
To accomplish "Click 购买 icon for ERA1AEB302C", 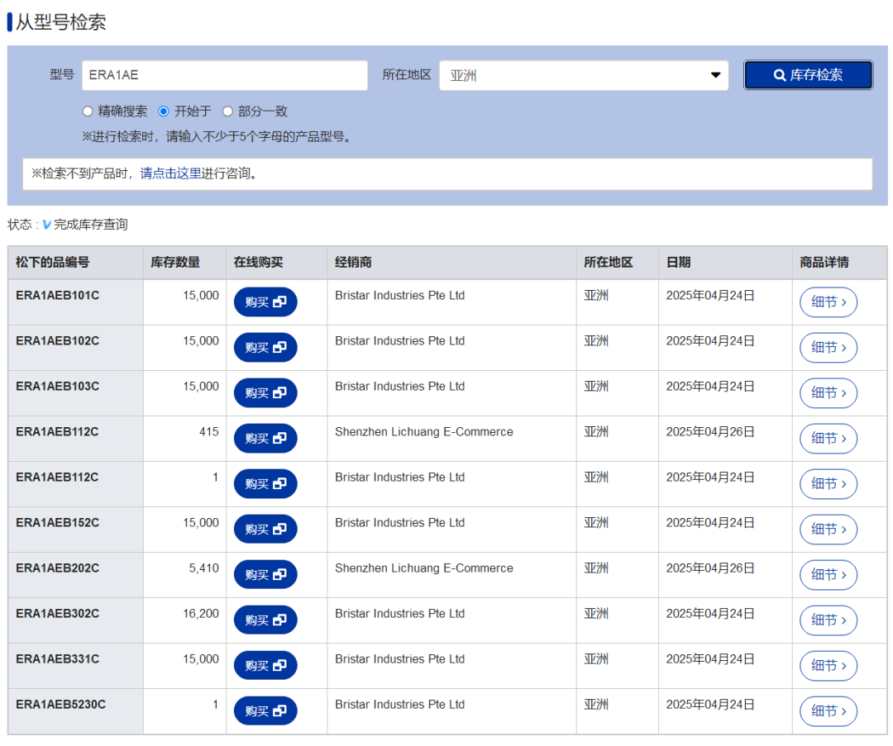I will tap(265, 620).
